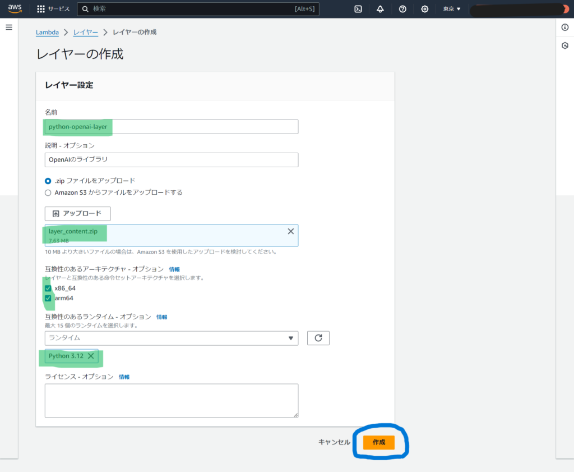
Task: Click the cancel button
Action: [x=334, y=442]
